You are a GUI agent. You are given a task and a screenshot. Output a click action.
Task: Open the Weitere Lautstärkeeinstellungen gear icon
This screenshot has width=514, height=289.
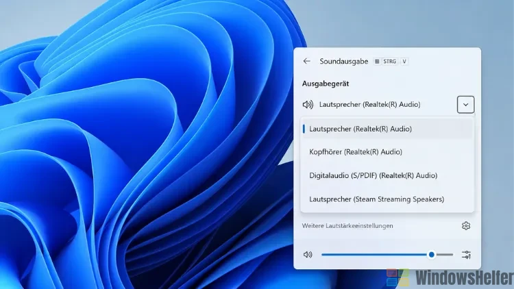point(466,226)
